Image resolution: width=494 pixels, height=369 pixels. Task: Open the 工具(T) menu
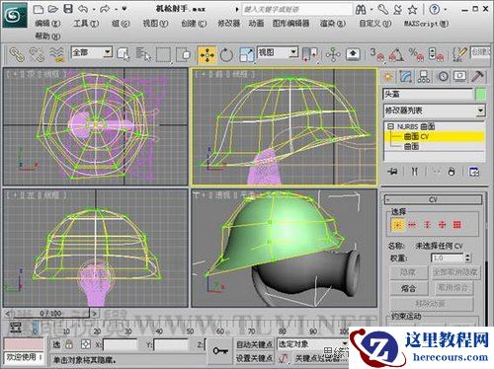86,24
